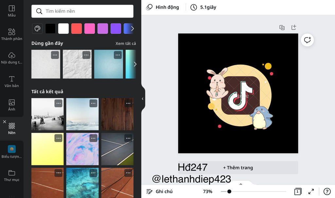Choose the white color swatch

point(63,29)
